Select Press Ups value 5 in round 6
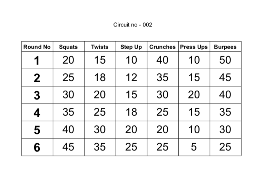 [194, 147]
